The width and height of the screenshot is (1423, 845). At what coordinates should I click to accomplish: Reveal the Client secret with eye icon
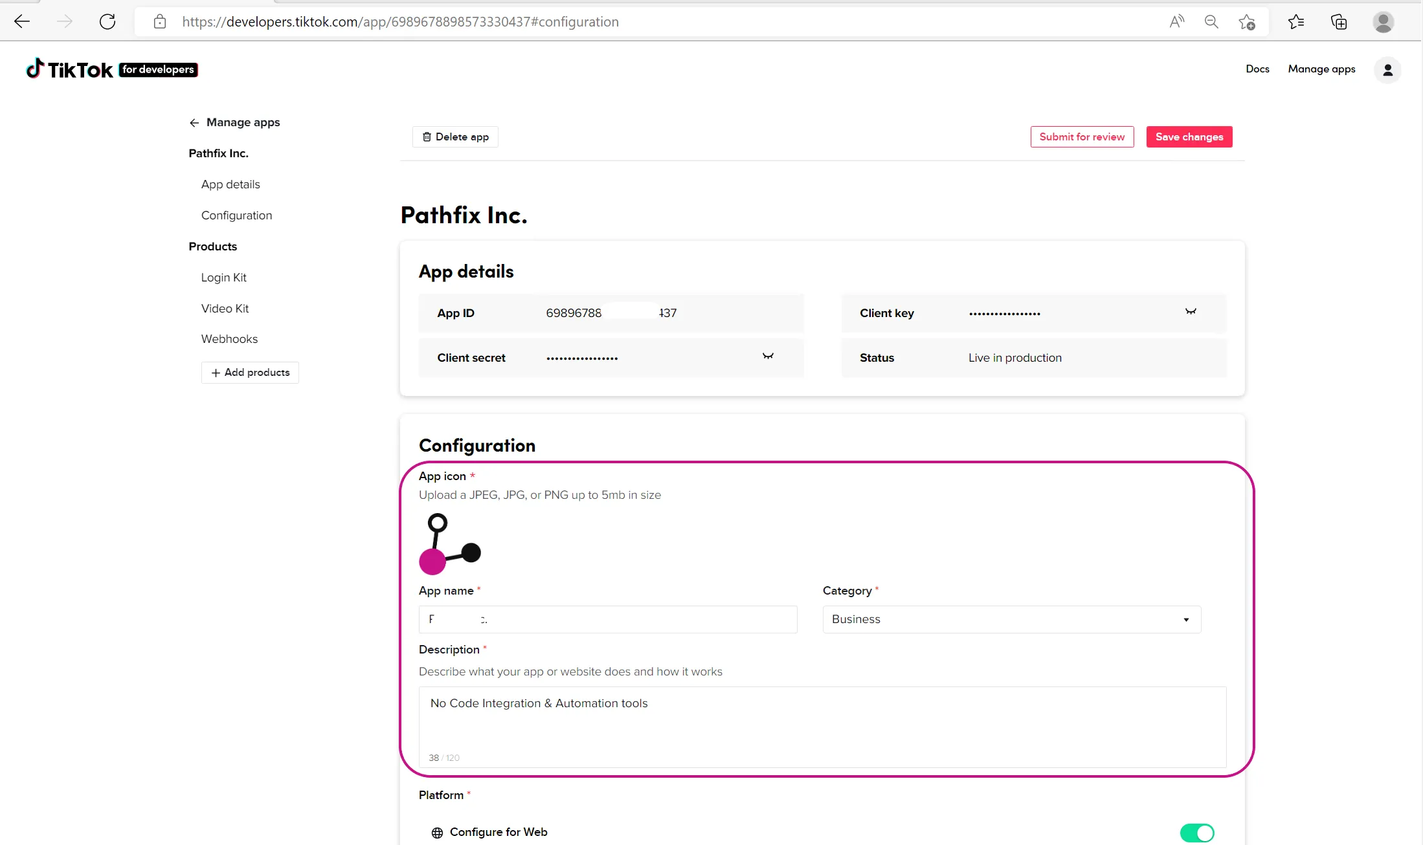768,357
